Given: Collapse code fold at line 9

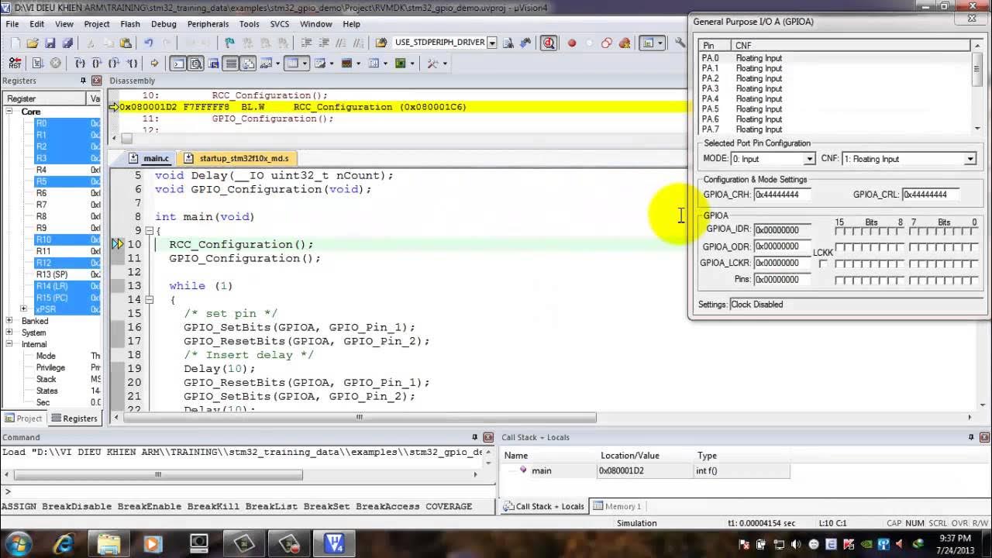Looking at the screenshot, I should pyautogui.click(x=149, y=231).
